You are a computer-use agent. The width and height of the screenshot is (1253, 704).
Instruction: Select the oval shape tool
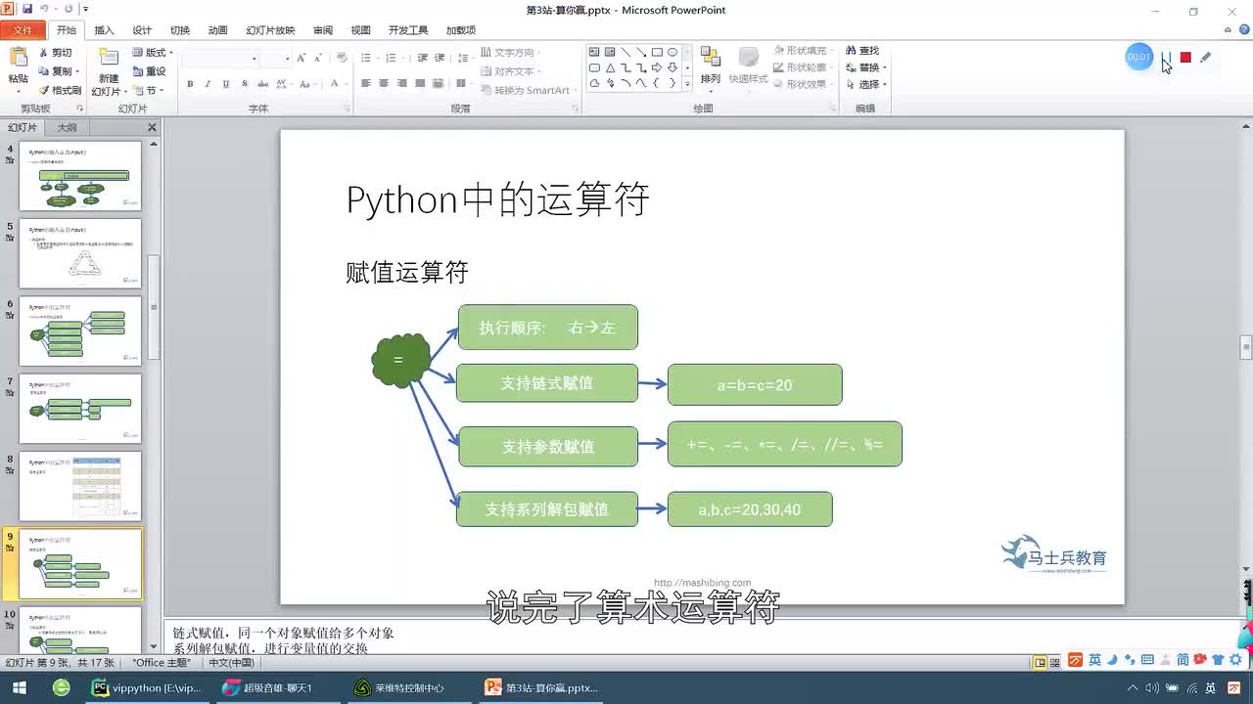673,52
